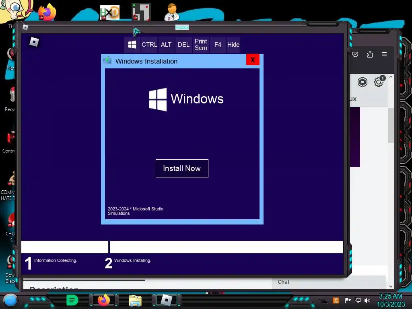Click the Firefox page scrollbar thumb
Image resolution: width=412 pixels, height=309 pixels.
(391, 126)
